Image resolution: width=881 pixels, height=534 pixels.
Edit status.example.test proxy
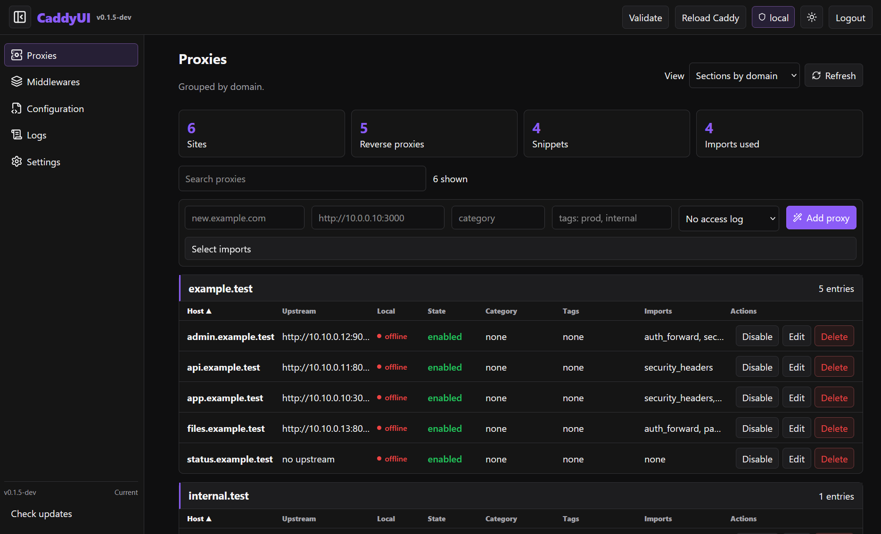(797, 459)
